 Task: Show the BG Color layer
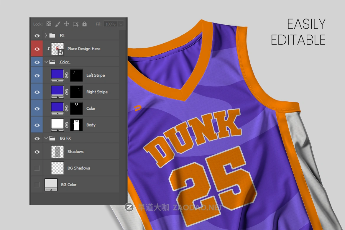point(37,185)
